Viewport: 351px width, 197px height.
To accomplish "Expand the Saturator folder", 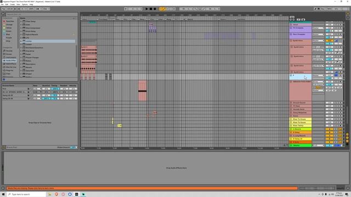I will (21, 71).
